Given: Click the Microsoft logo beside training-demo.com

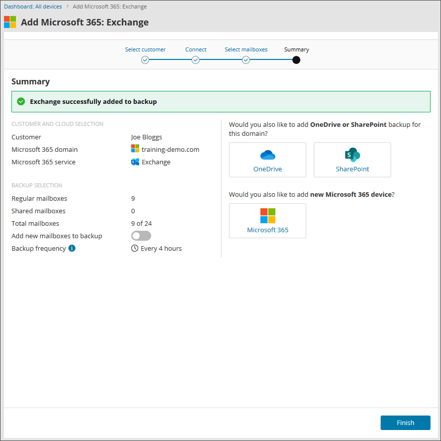Looking at the screenshot, I should (135, 148).
